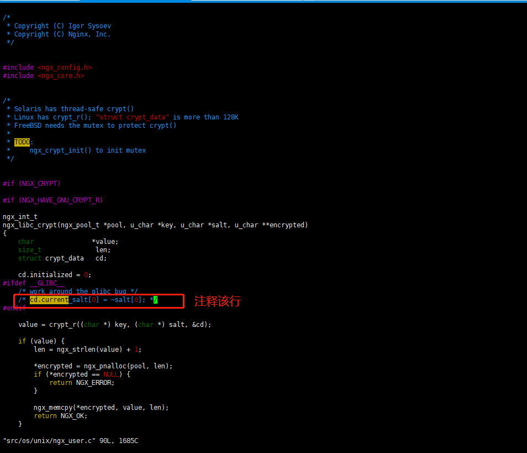Viewport: 527px width, 453px height.
Task: Click the ngx_libc_crypt function name
Action: 28,225
